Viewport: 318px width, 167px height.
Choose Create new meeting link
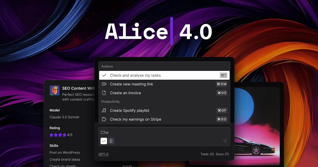164,84
